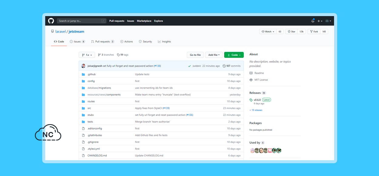Click the first Used by avatar
The width and height of the screenshot is (379, 176).
click(252, 151)
